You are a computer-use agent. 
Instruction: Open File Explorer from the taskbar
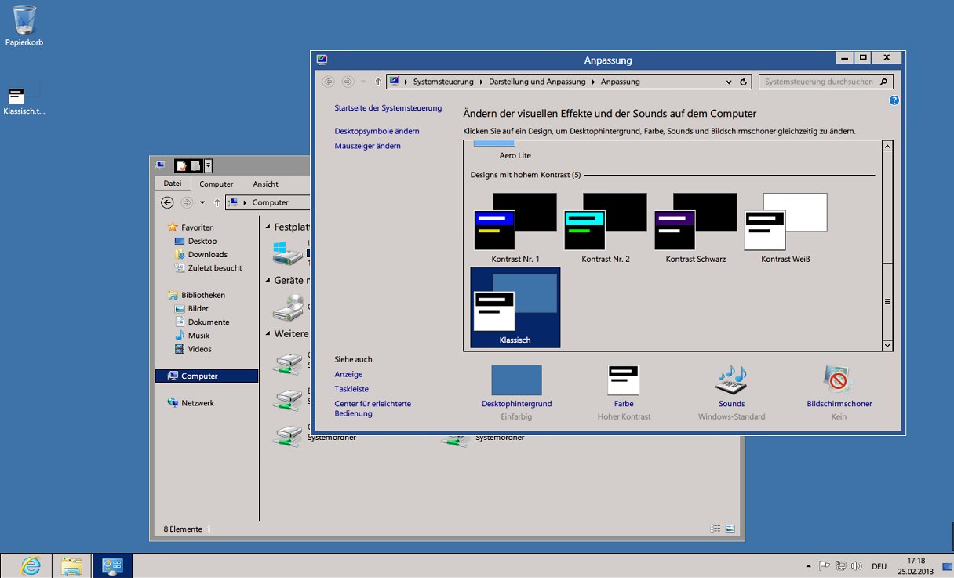(71, 565)
